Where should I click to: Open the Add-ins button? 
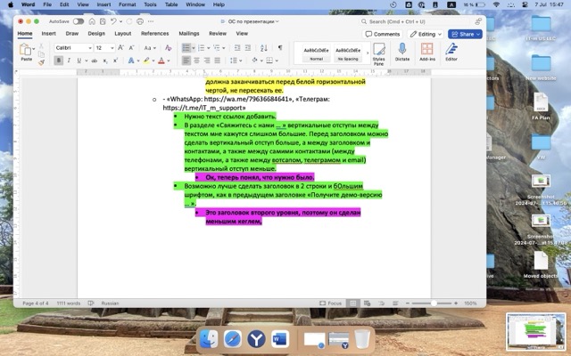(x=426, y=53)
